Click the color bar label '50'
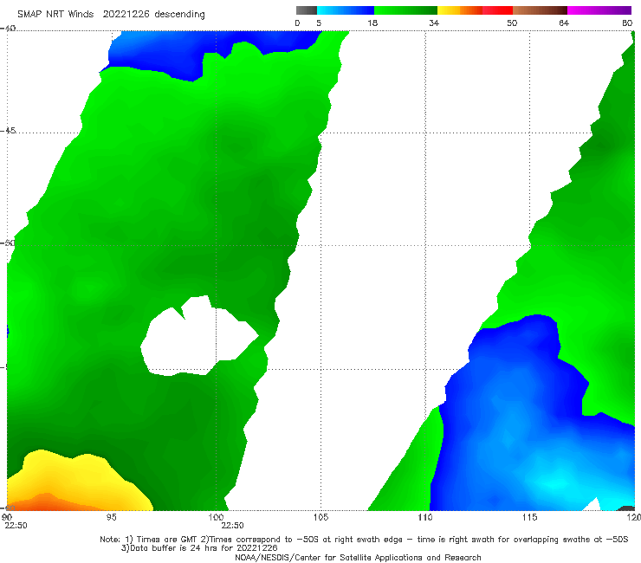 [x=512, y=23]
